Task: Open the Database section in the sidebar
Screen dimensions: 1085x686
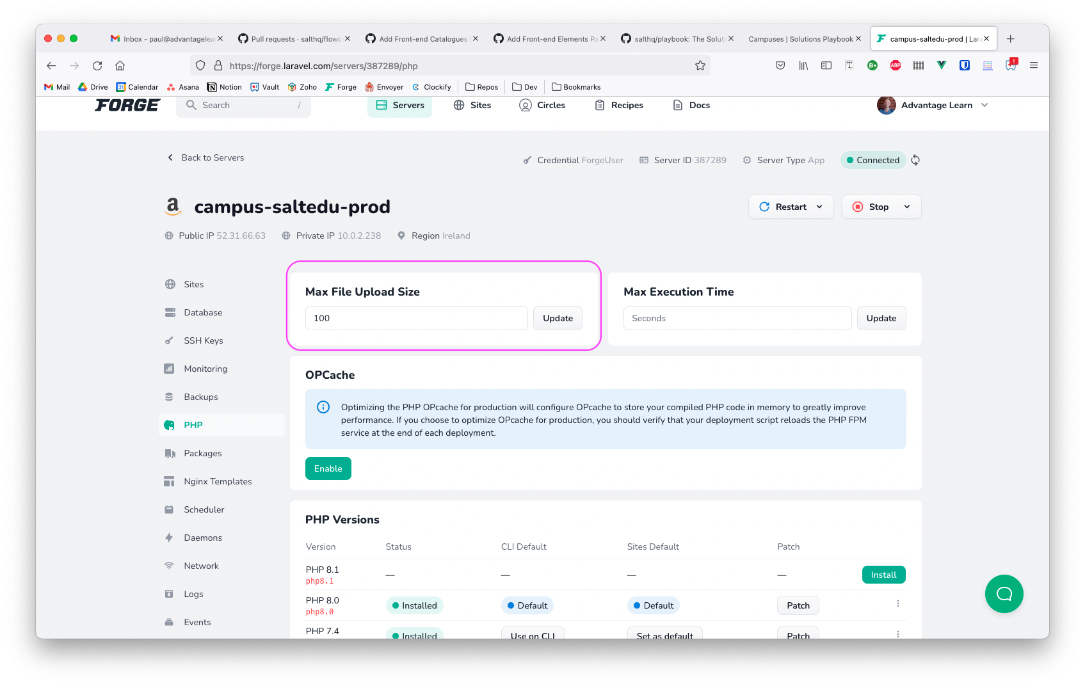Action: [202, 312]
